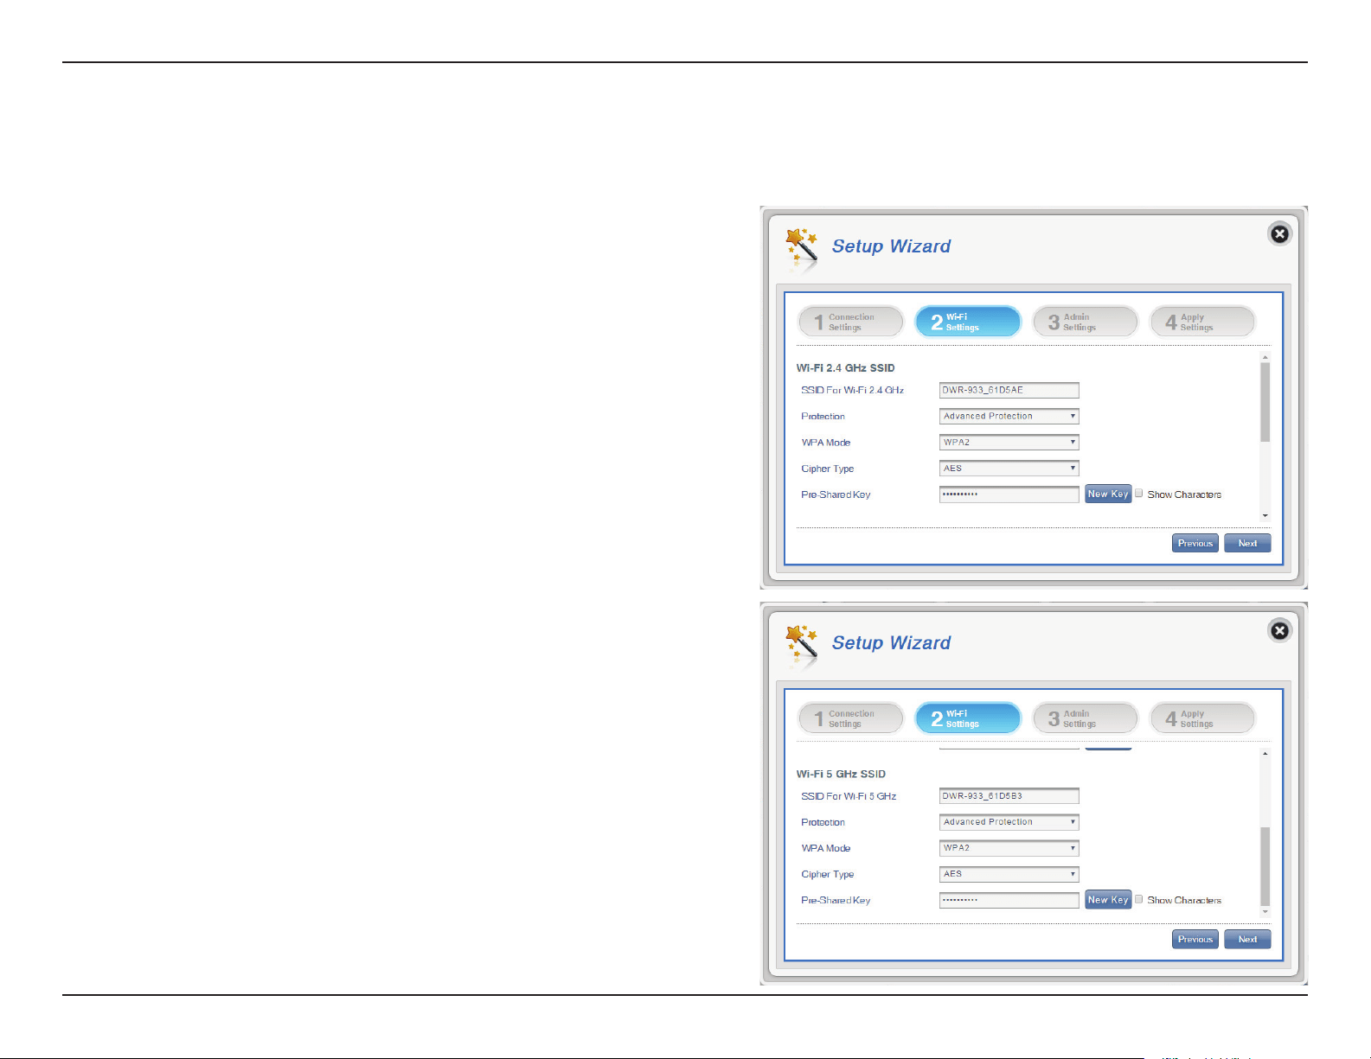The width and height of the screenshot is (1371, 1059).
Task: Go to Connection Settings step in upper wizard
Action: (x=850, y=322)
